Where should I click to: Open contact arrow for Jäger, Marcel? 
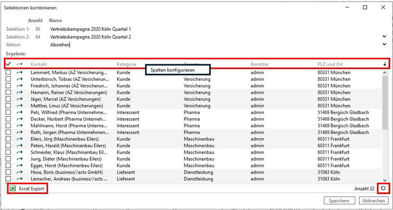pyautogui.click(x=19, y=99)
